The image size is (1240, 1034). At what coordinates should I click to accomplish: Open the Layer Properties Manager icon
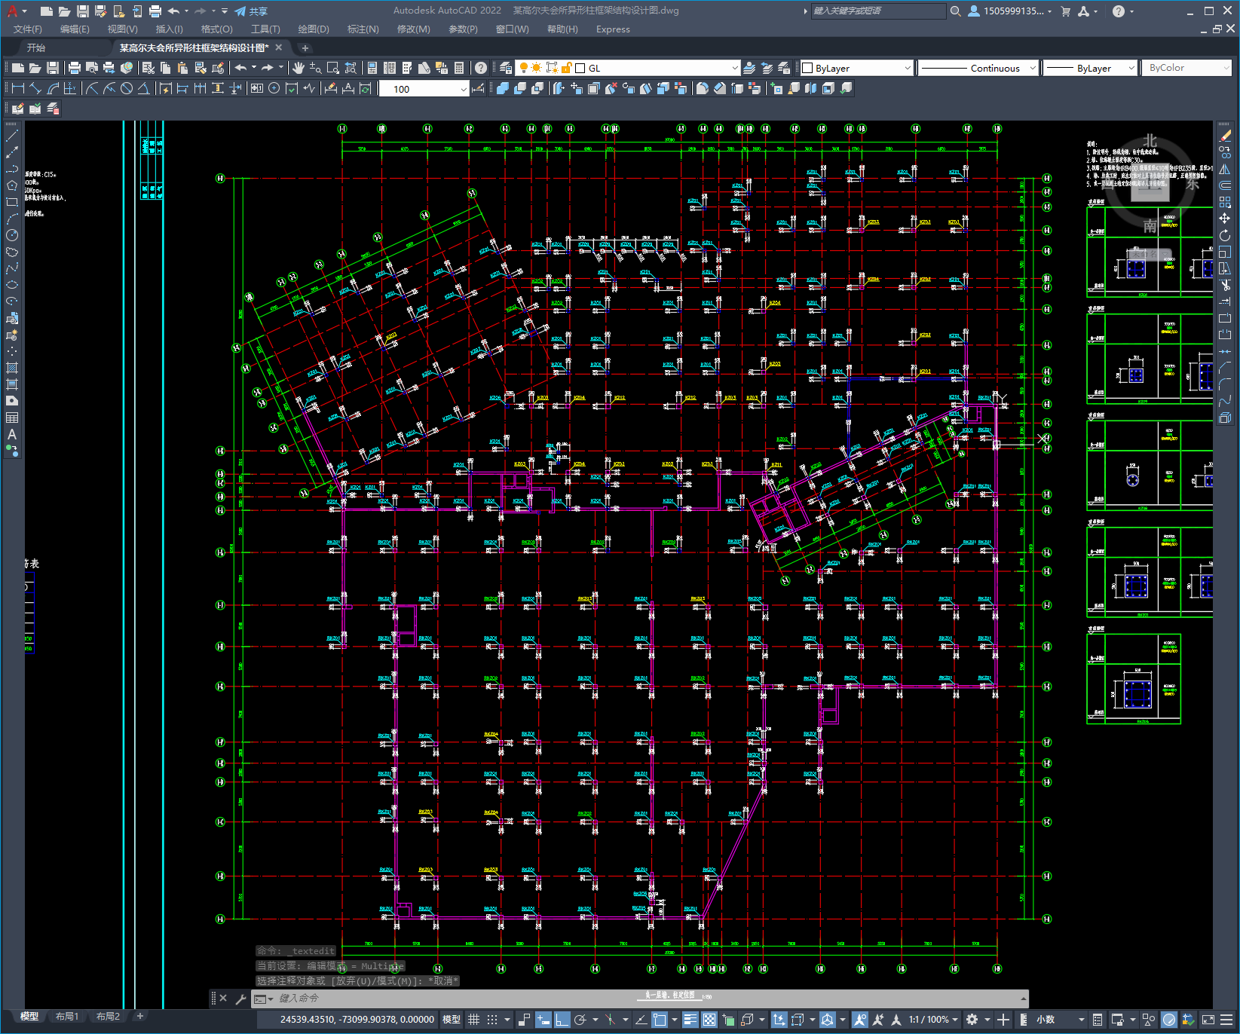coord(505,68)
